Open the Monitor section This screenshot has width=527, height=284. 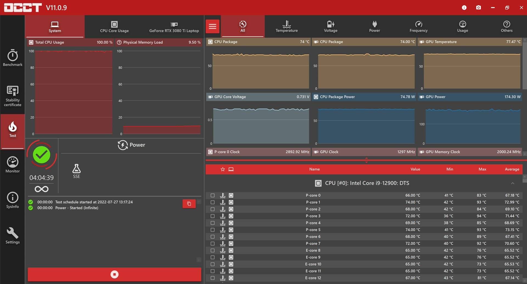coord(13,165)
